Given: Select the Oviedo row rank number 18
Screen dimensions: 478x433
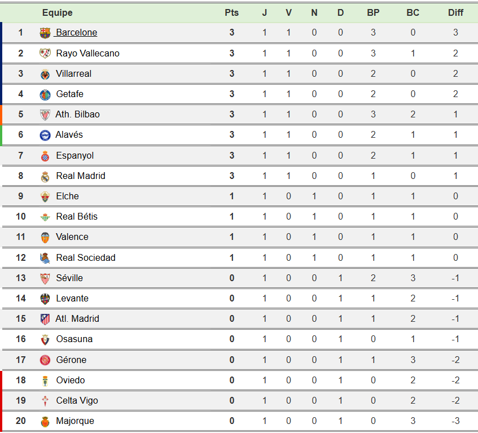Looking at the screenshot, I should (21, 380).
